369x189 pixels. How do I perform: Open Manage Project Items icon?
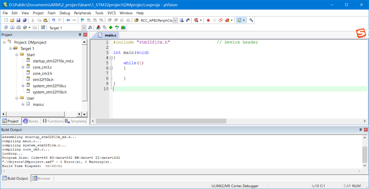98,27
